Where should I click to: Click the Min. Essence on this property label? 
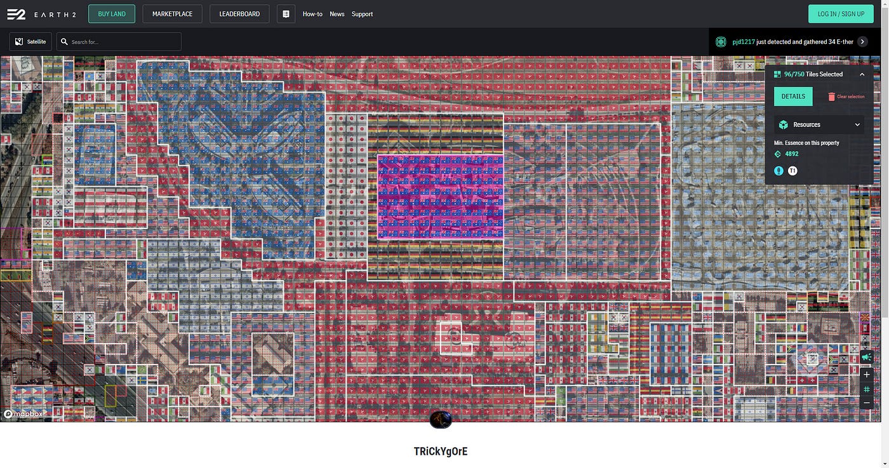point(806,143)
